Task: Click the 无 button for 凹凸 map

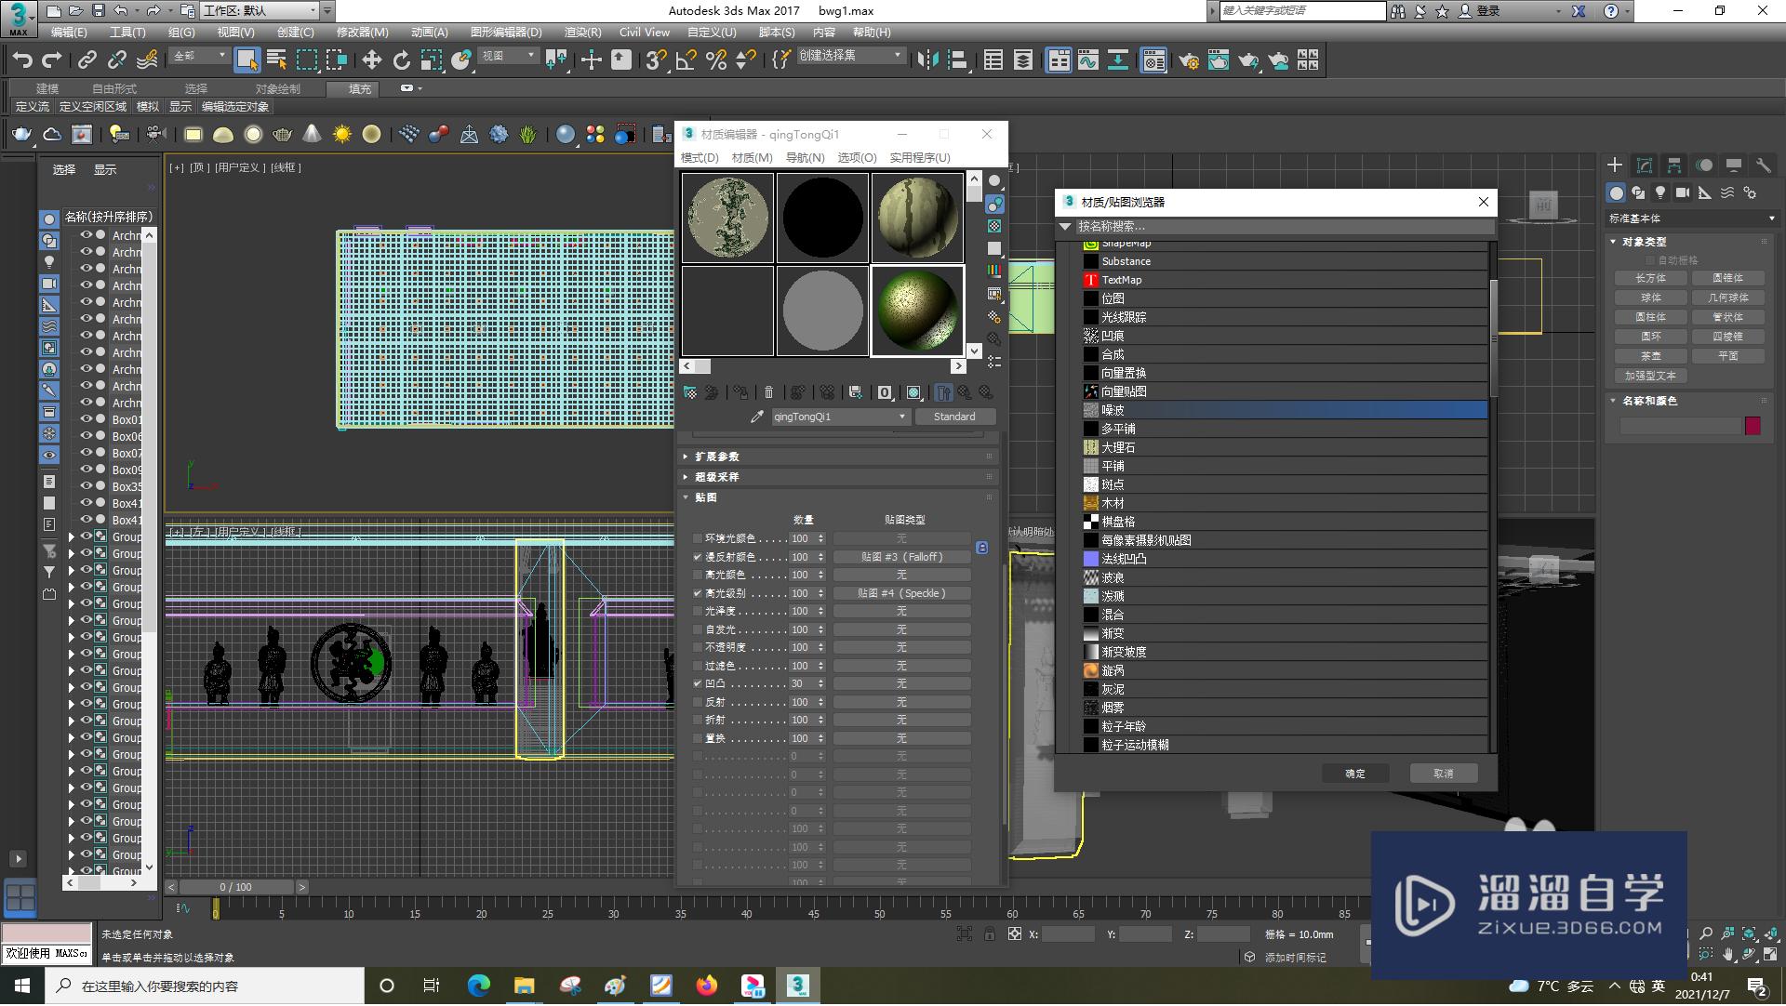Action: [900, 683]
